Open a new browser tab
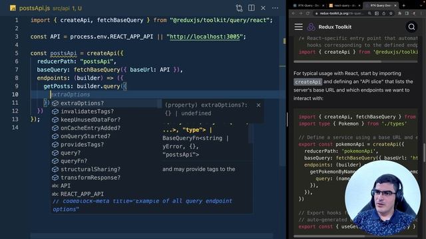Viewport: 426px width, 239px height. pos(404,6)
